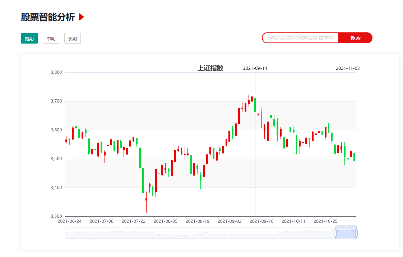Click the left handle of the zoom slider
Viewport: 403px width, 257px height.
tap(335, 233)
